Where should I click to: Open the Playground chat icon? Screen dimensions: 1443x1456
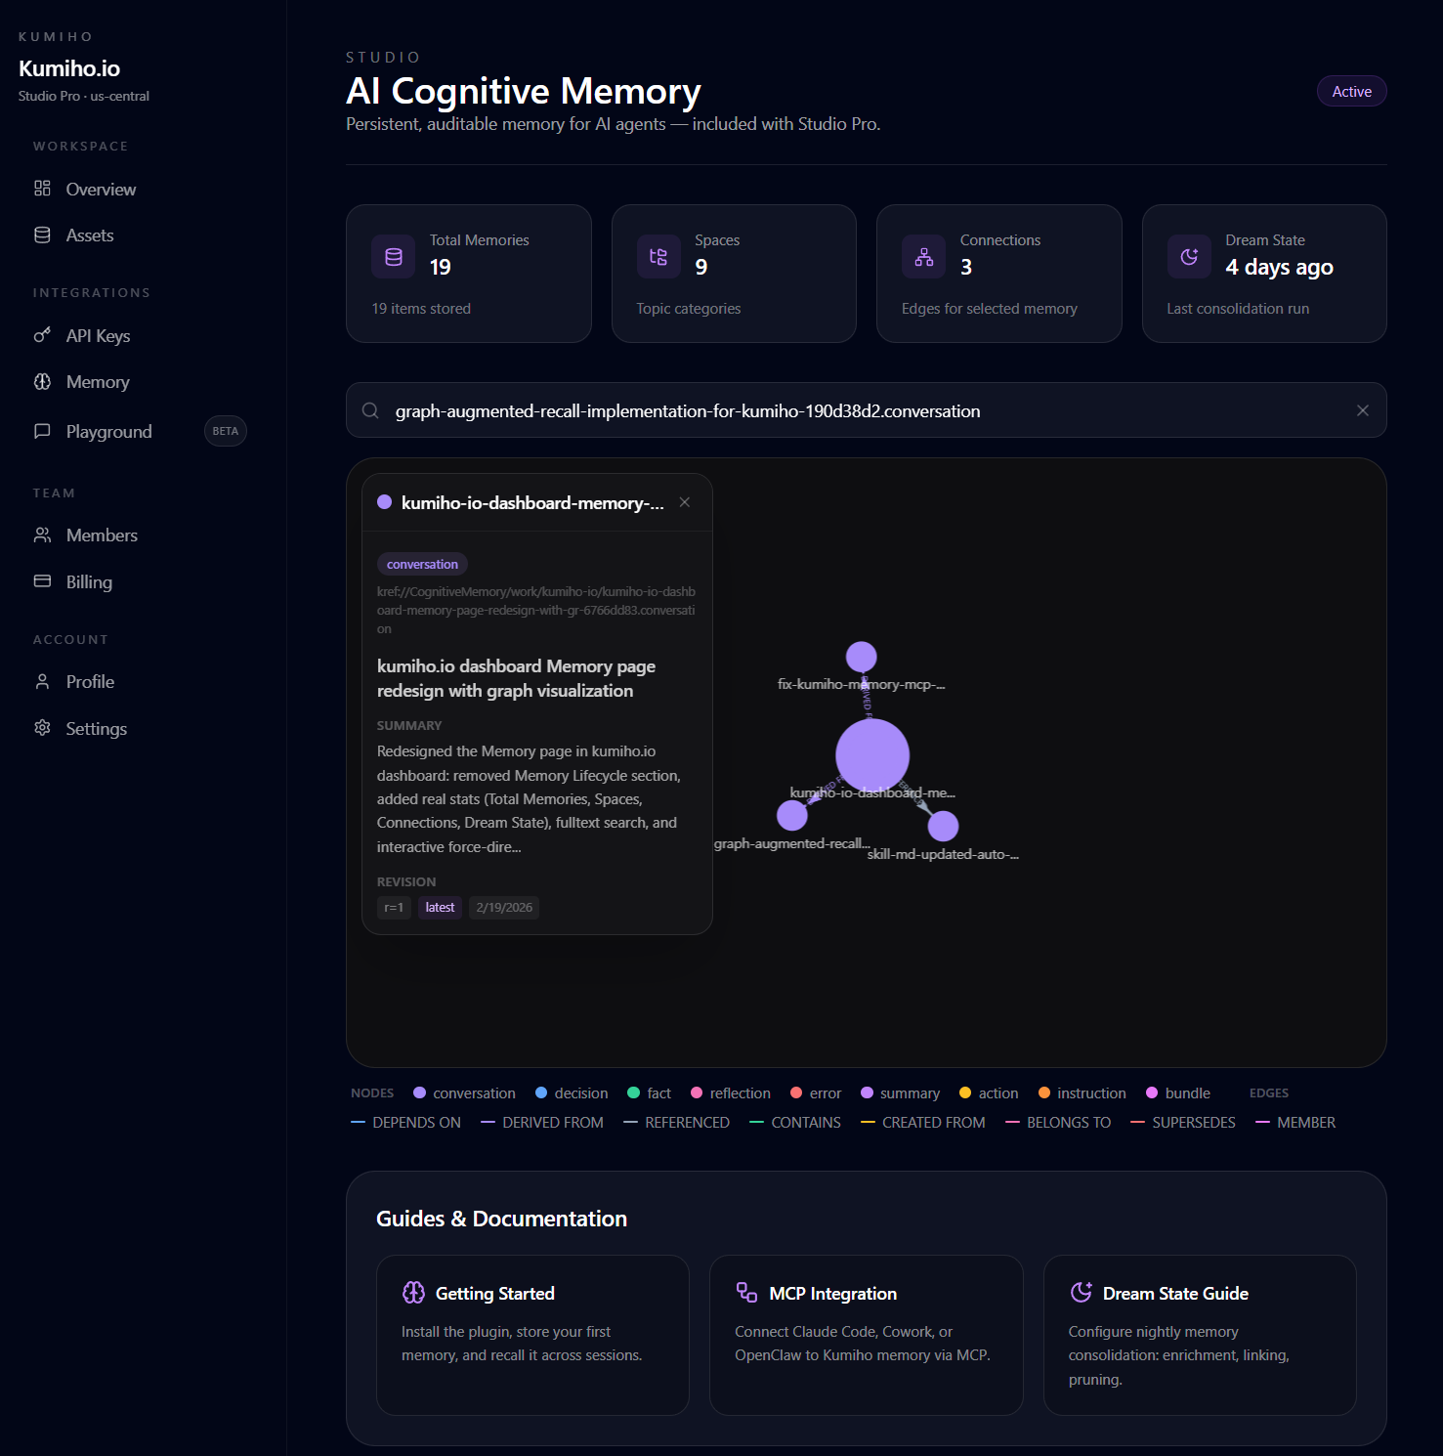[42, 431]
